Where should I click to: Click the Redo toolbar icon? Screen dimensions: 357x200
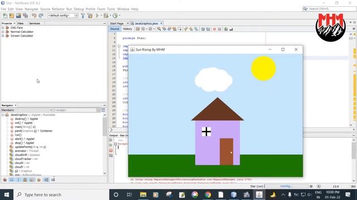(41, 16)
